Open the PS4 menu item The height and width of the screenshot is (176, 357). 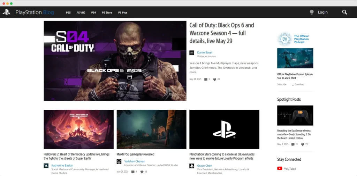click(93, 13)
